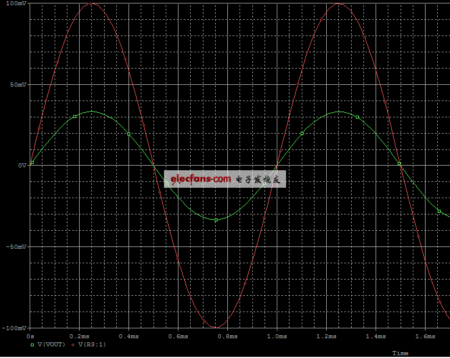The image size is (450, 358).
Task: Click the 1.2ms x-axis label
Action: (x=326, y=336)
